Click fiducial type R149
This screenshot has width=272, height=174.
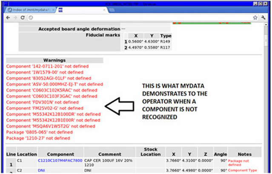(165, 42)
